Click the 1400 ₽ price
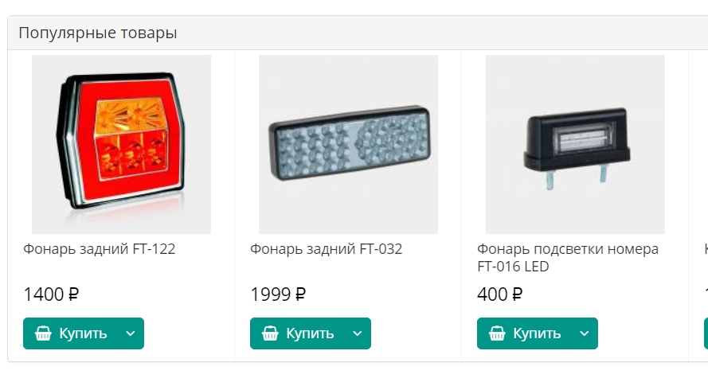708x382 pixels. click(x=51, y=294)
